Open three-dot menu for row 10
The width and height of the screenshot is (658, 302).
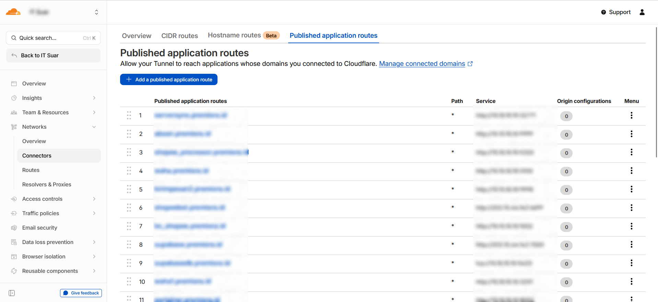point(631,281)
